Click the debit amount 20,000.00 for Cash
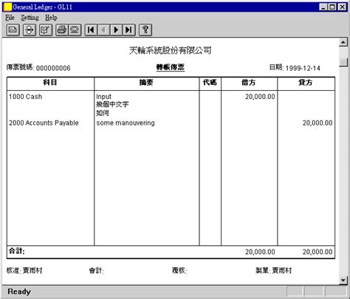 coord(260,97)
